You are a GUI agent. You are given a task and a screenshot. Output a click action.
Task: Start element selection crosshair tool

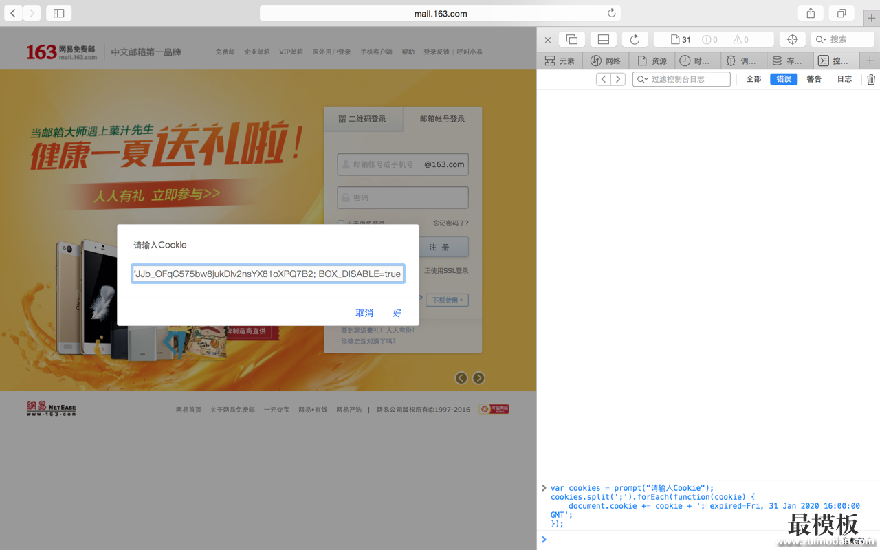792,39
